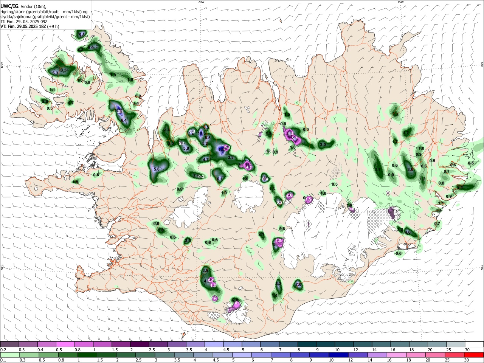Click the 10.5 precipitation value

(202, 133)
